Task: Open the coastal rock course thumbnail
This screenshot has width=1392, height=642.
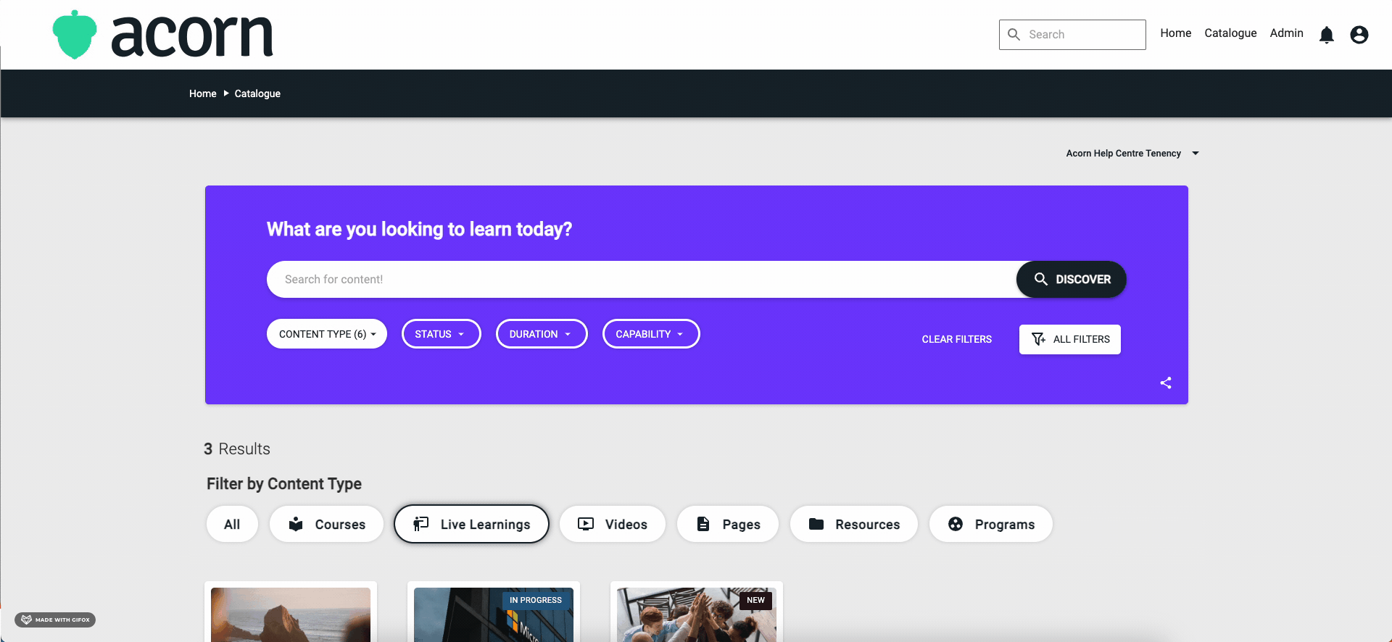Action: (291, 614)
